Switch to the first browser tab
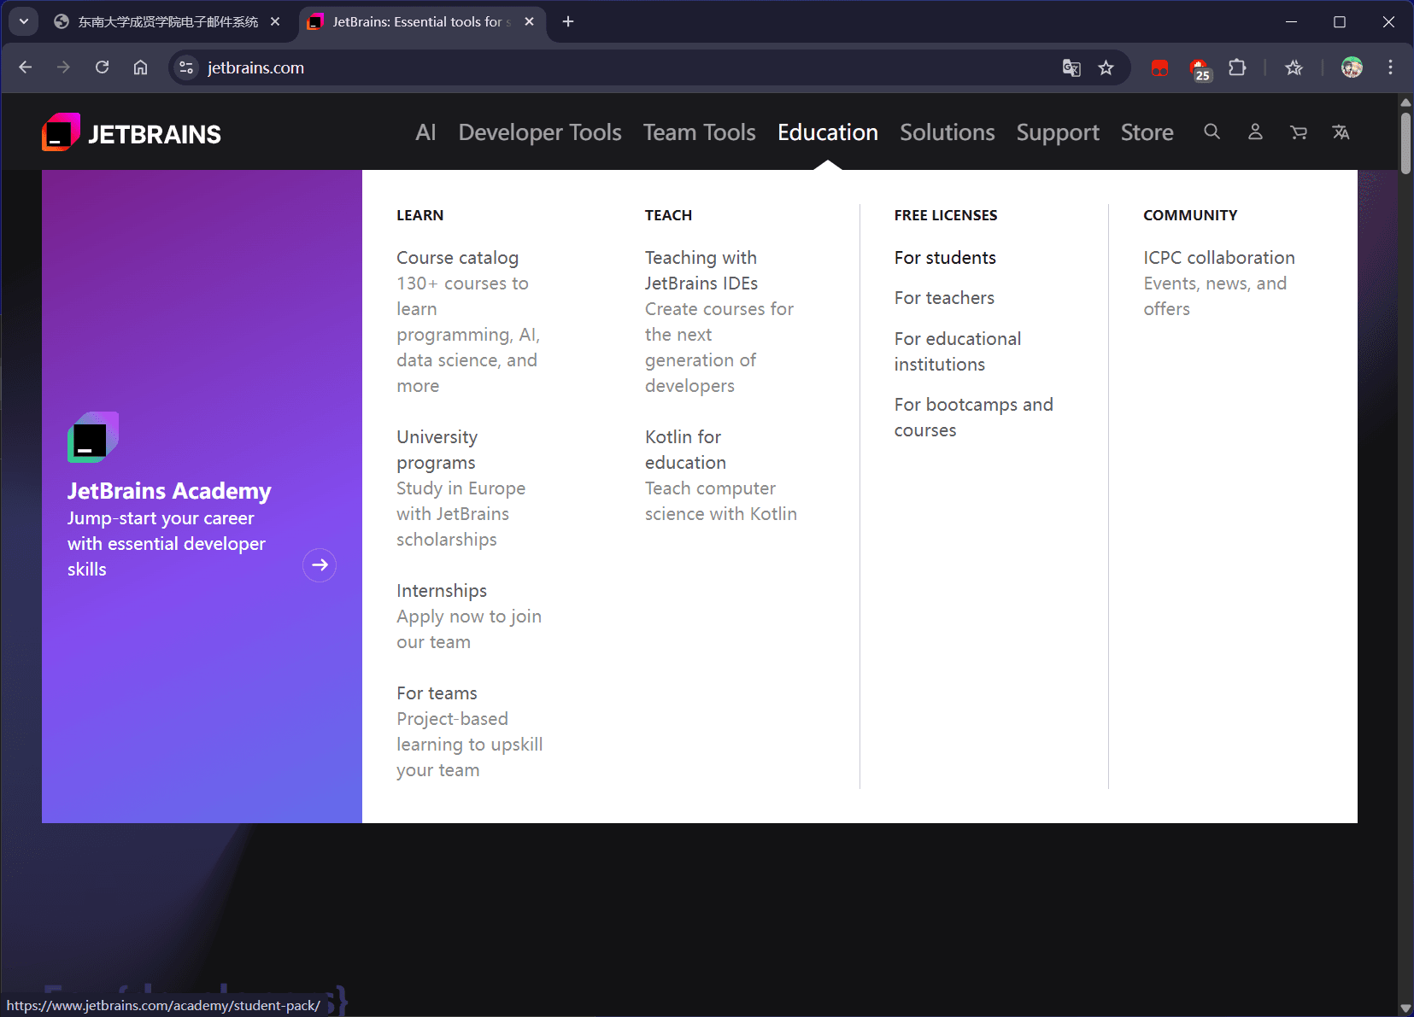Screen dimensions: 1414x1017 (x=167, y=22)
